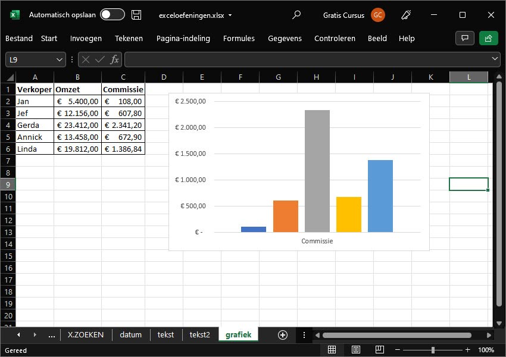Screen dimensions: 506x357
Task: Click the GC account avatar
Action: pyautogui.click(x=377, y=15)
